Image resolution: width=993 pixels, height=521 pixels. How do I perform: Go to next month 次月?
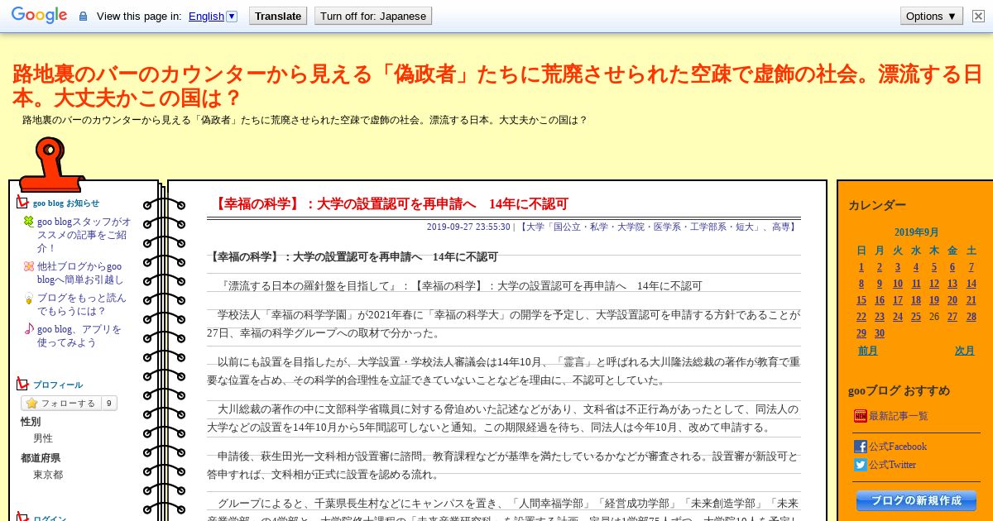coord(965,351)
